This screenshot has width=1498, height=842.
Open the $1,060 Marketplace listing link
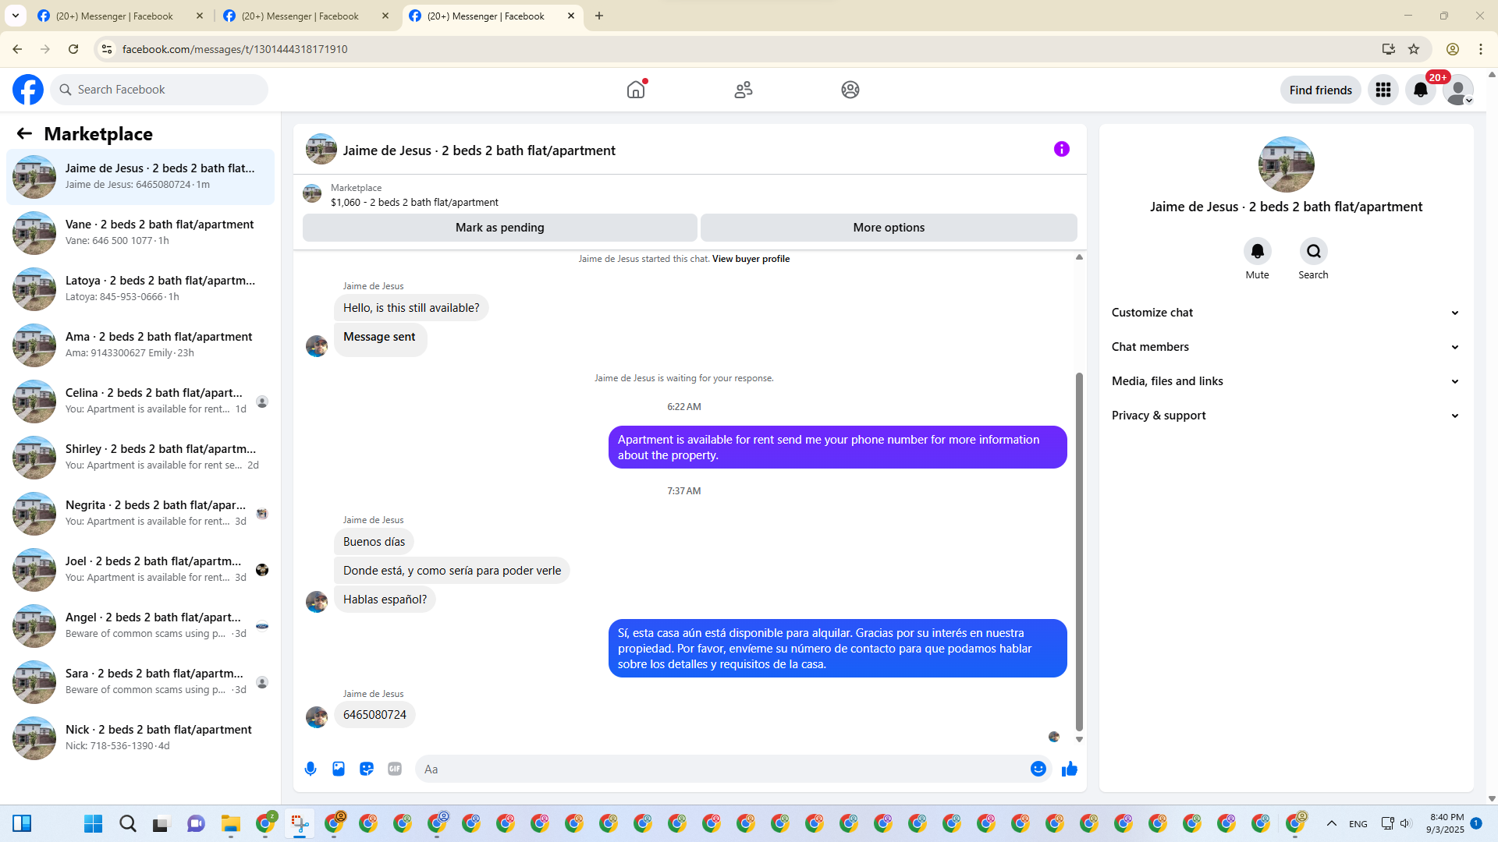click(414, 202)
